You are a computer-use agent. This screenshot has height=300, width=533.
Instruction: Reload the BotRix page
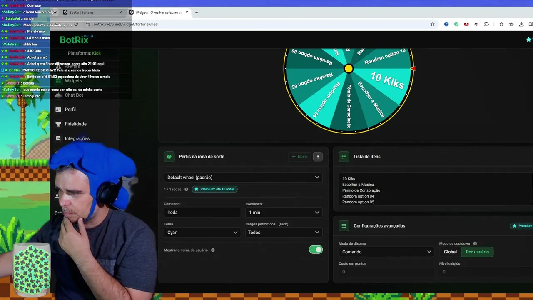pos(76,24)
